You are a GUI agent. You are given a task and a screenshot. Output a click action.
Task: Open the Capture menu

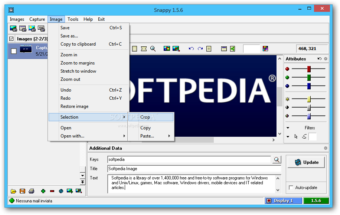pyautogui.click(x=37, y=19)
